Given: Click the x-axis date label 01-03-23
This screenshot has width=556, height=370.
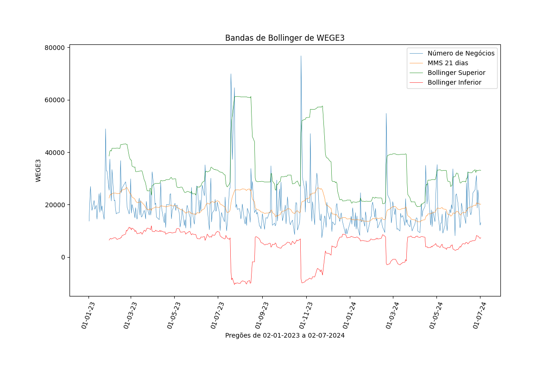Looking at the screenshot, I should (x=130, y=315).
